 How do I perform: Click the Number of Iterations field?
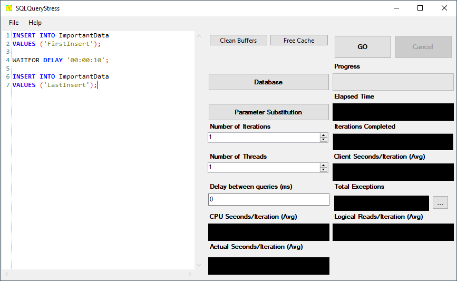[264, 138]
